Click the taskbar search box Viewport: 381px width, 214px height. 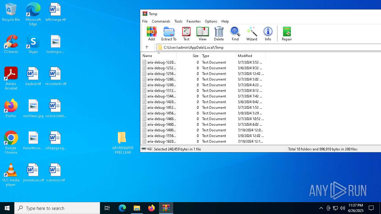pyautogui.click(x=57, y=208)
